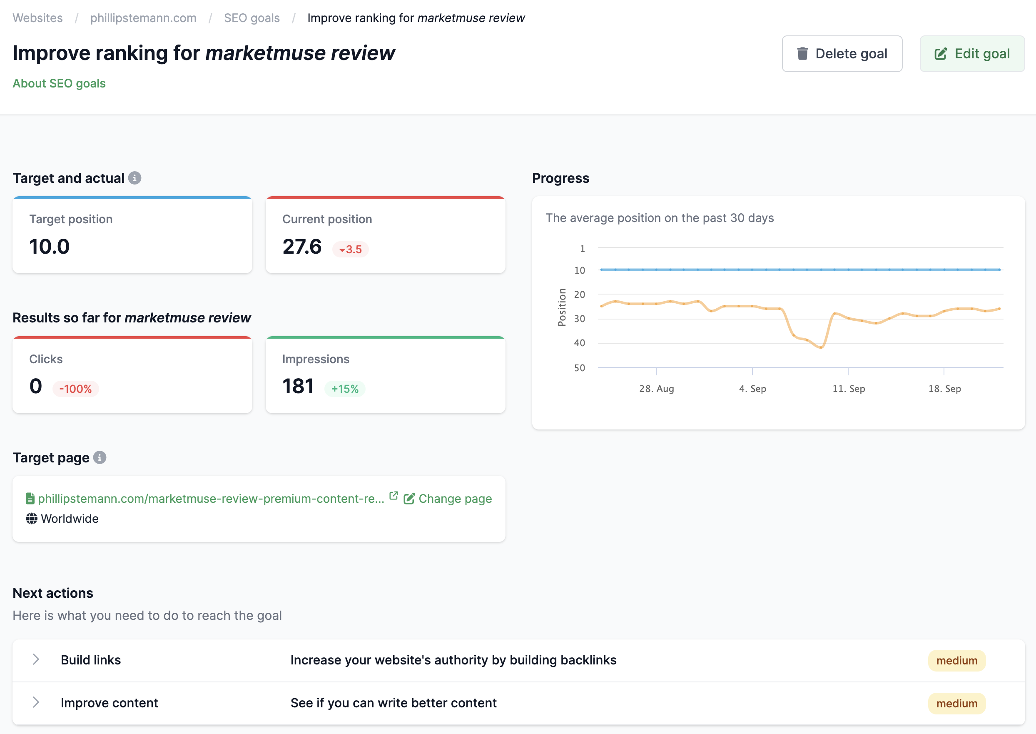Click the Build links title text
Screen dimensions: 1036x734
[x=91, y=660]
